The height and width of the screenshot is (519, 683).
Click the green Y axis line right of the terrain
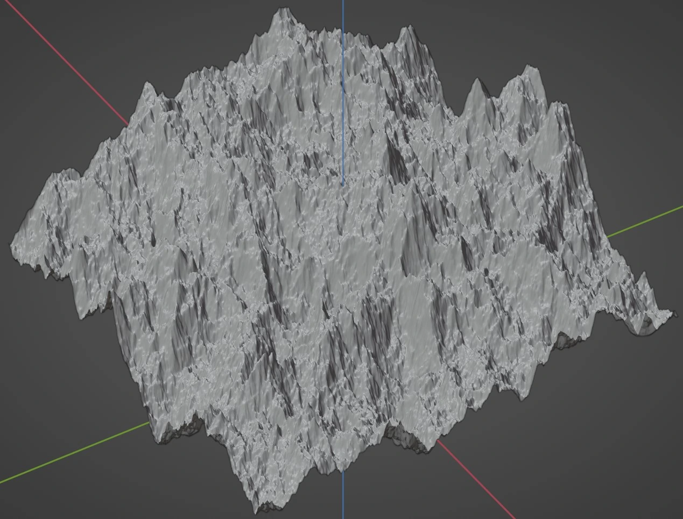[646, 221]
